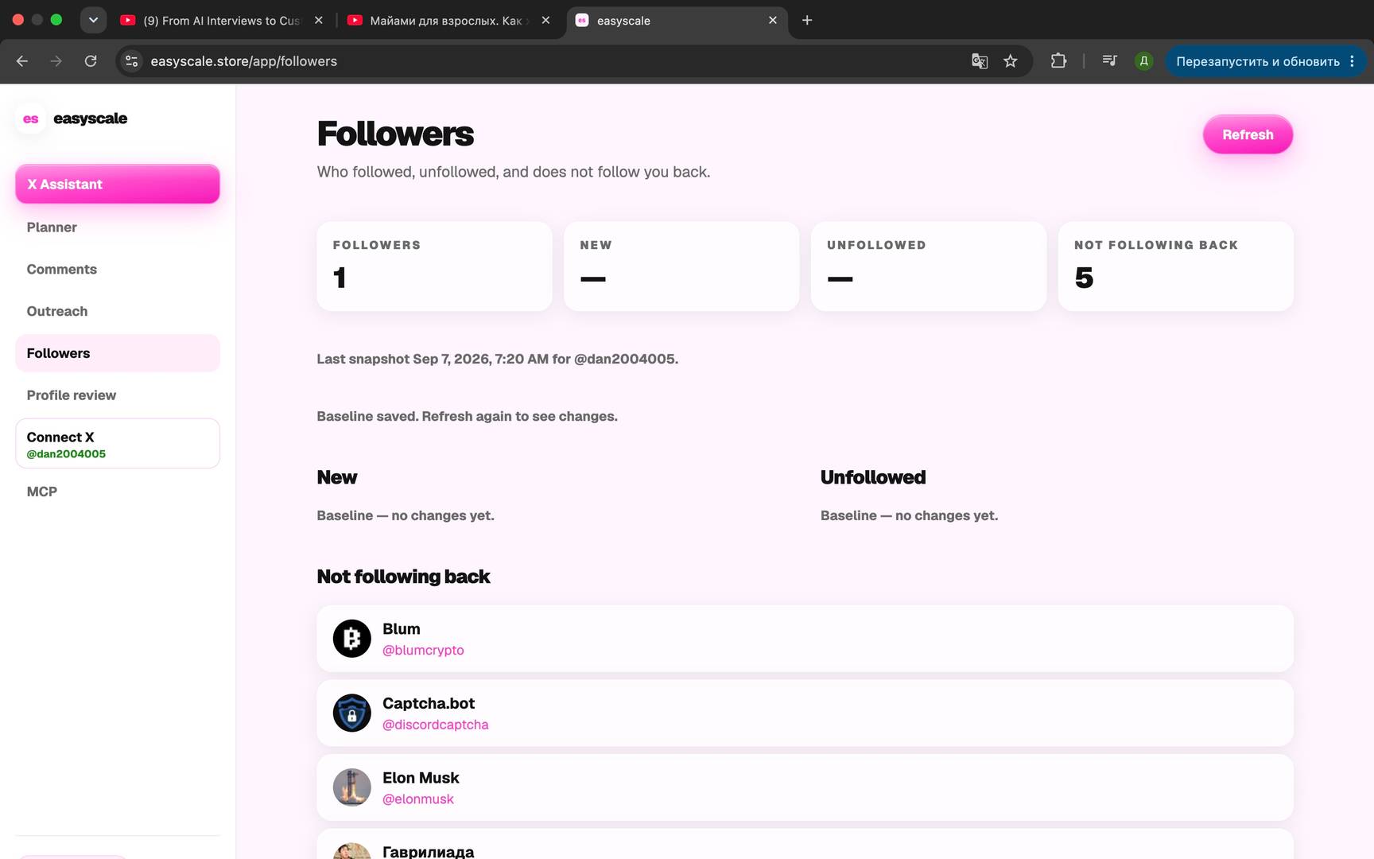Open the site information icon in address bar
Viewport: 1374px width, 859px height.
pyautogui.click(x=132, y=61)
